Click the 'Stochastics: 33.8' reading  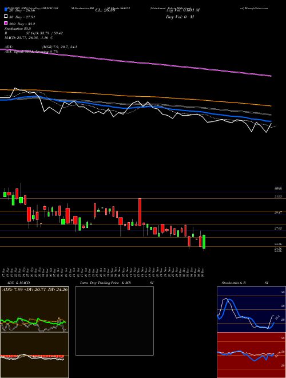(x=17, y=29)
